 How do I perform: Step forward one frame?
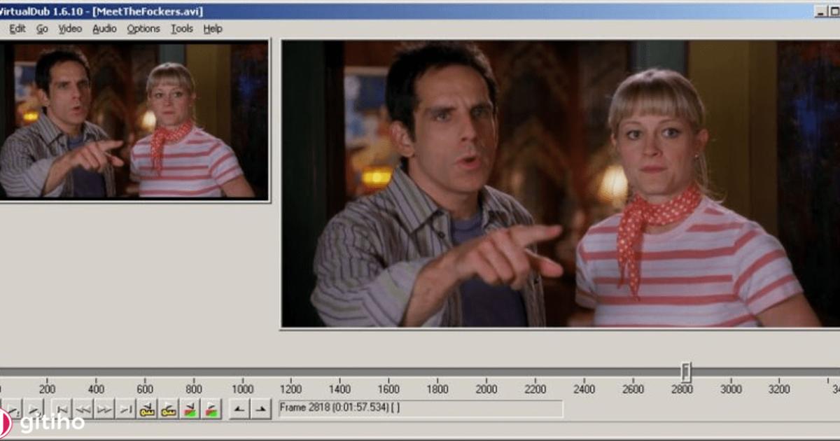(x=104, y=409)
